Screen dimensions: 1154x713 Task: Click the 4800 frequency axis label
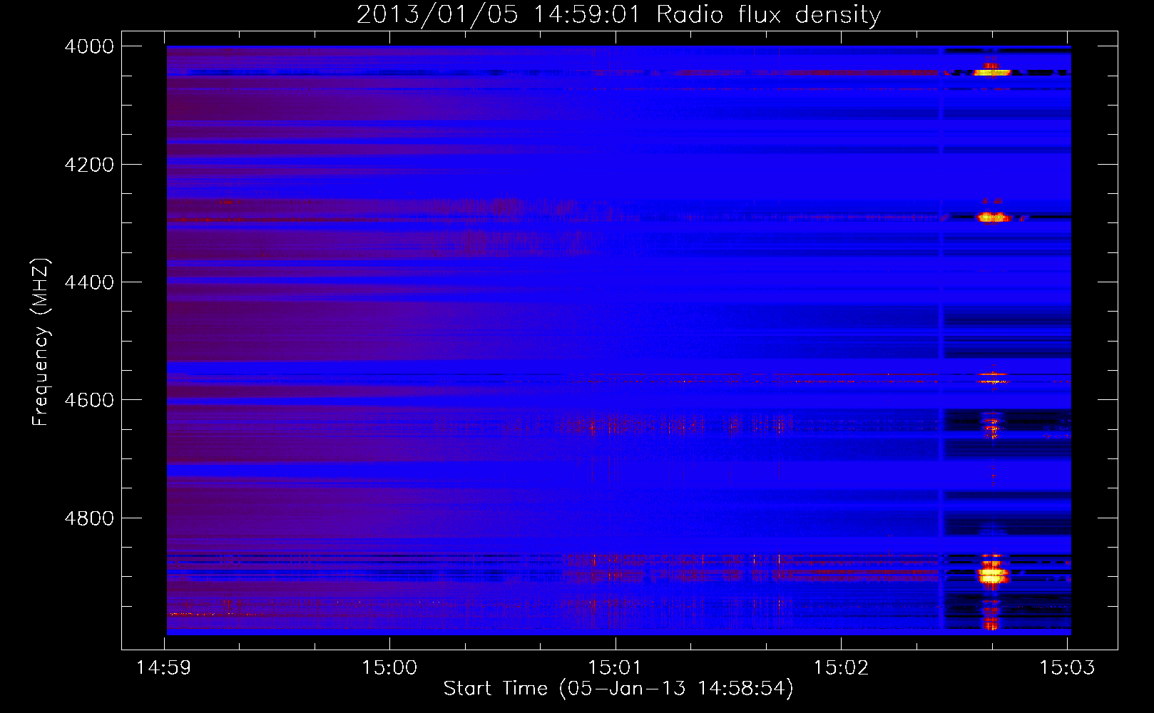click(89, 518)
